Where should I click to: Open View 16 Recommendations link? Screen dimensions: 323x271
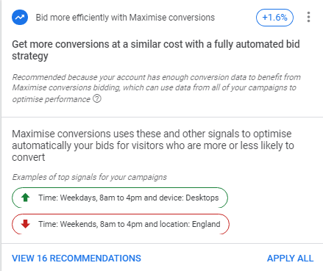pyautogui.click(x=77, y=259)
